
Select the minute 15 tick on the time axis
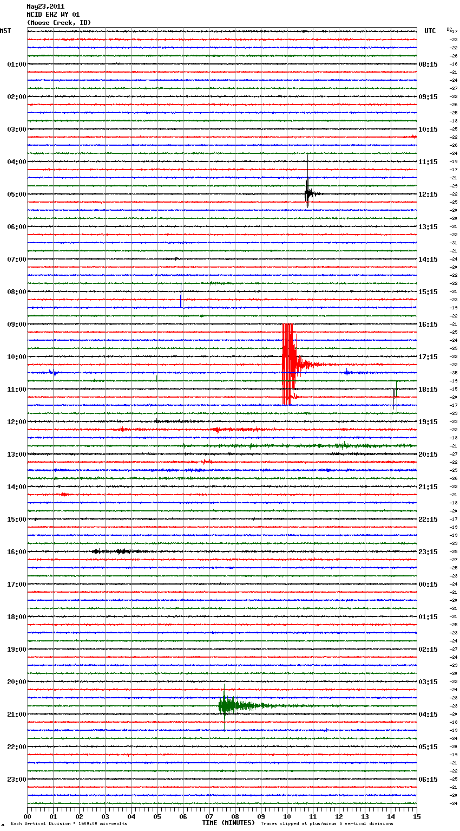coord(416,816)
